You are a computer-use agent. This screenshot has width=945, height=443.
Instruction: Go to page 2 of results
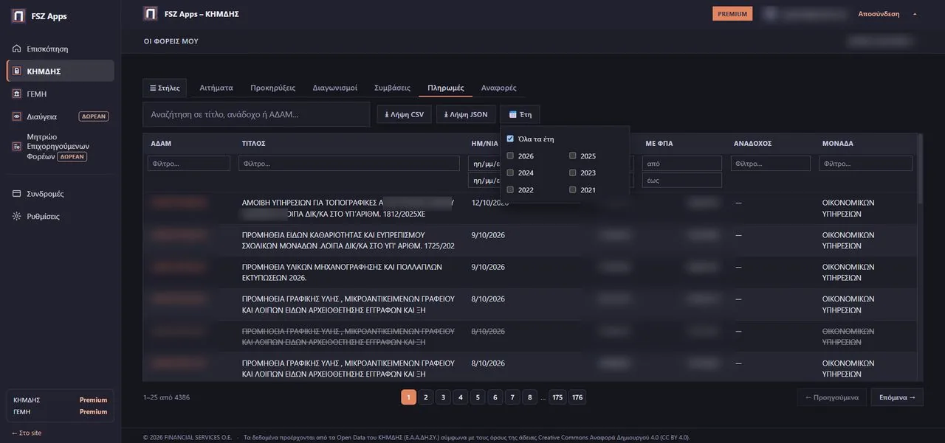tap(426, 397)
